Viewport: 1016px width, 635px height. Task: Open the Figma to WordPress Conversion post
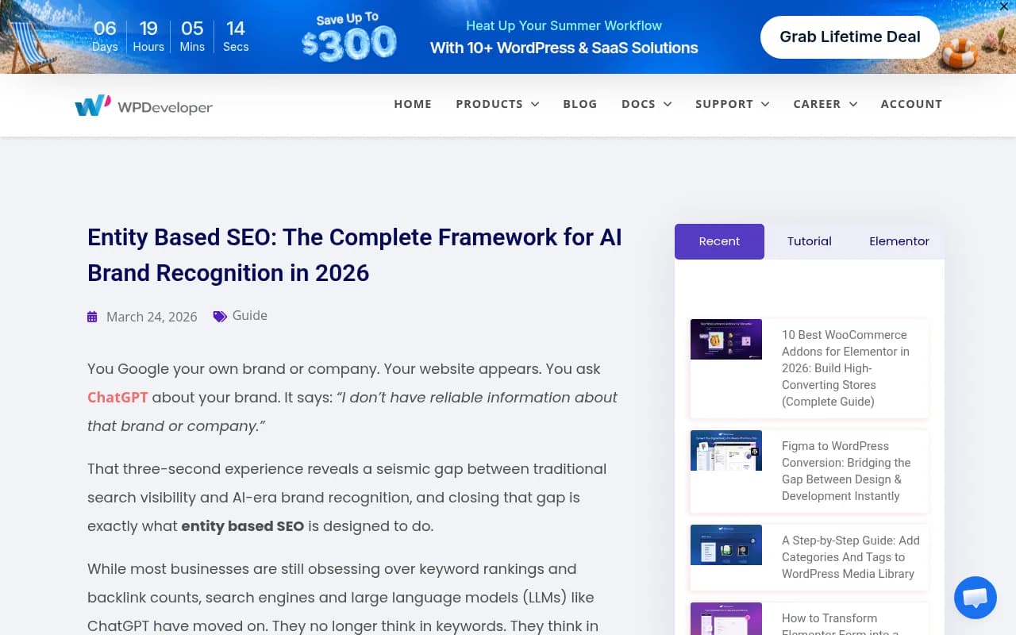tap(846, 471)
